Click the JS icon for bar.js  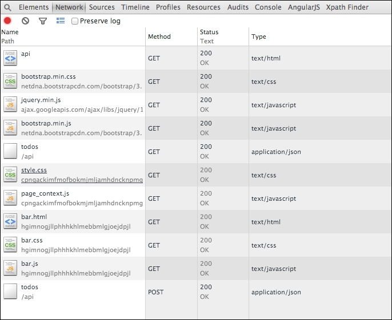[x=10, y=269]
